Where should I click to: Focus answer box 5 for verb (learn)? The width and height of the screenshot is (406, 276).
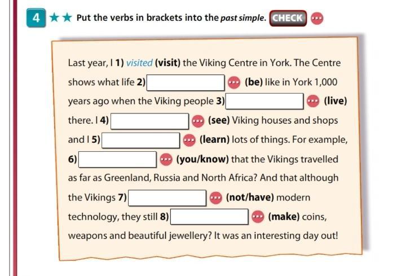point(141,140)
